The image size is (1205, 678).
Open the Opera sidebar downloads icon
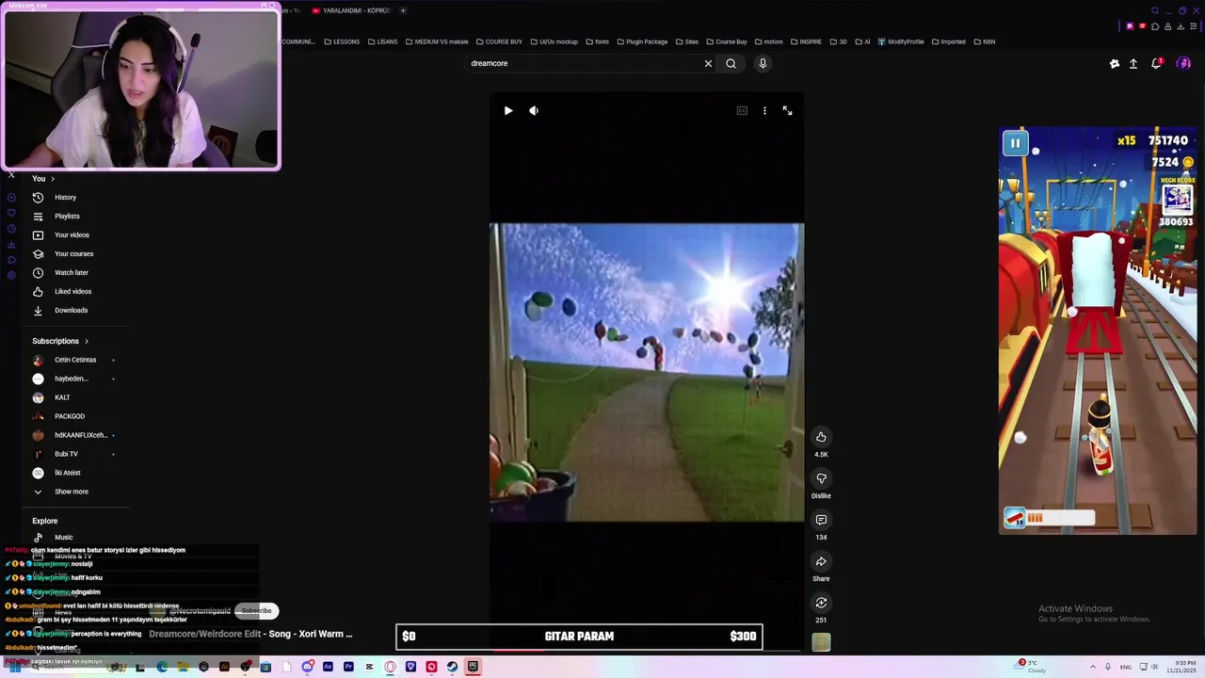pyautogui.click(x=11, y=245)
